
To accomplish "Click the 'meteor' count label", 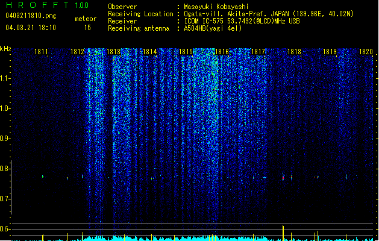I will (86, 19).
